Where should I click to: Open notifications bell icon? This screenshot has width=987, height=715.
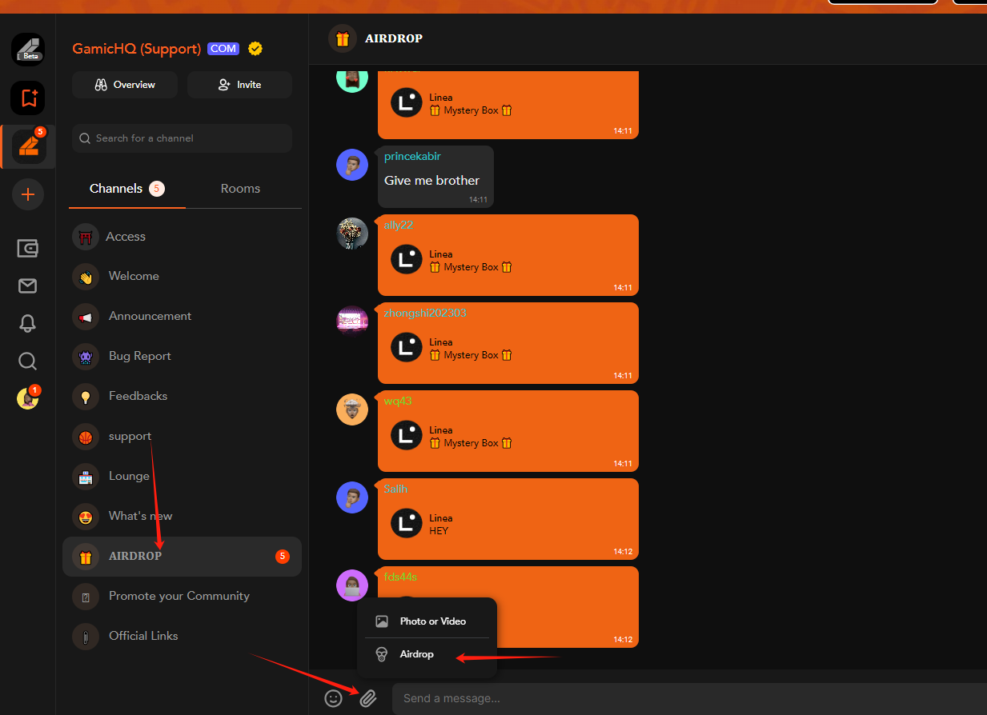(x=28, y=323)
